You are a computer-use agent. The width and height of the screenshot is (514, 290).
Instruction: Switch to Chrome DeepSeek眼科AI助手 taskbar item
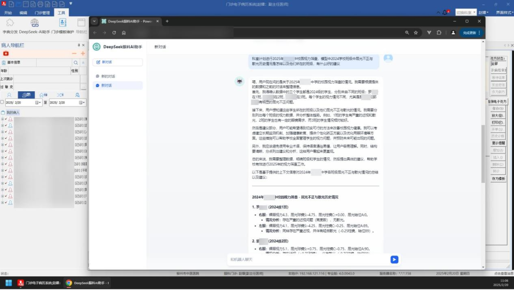(87, 283)
